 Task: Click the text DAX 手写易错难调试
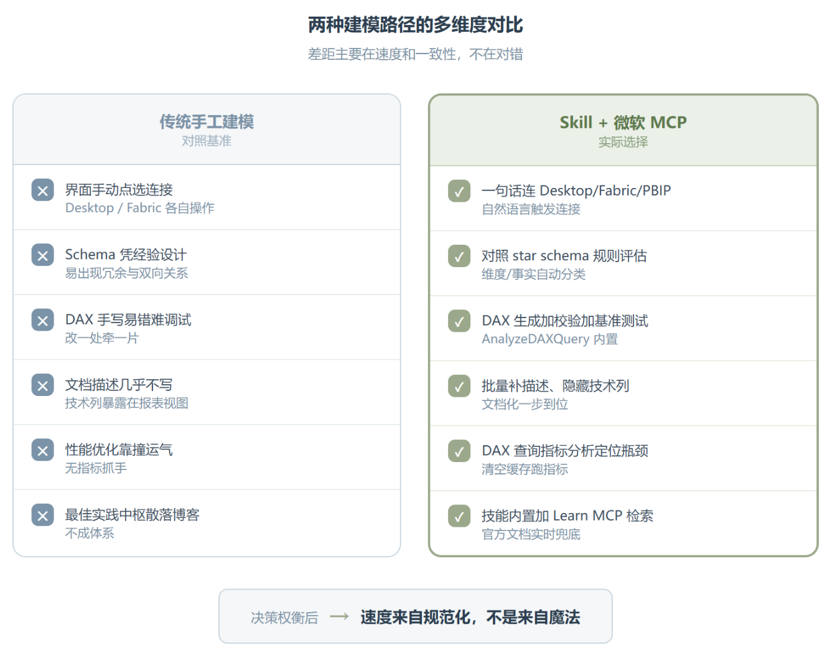pyautogui.click(x=128, y=320)
